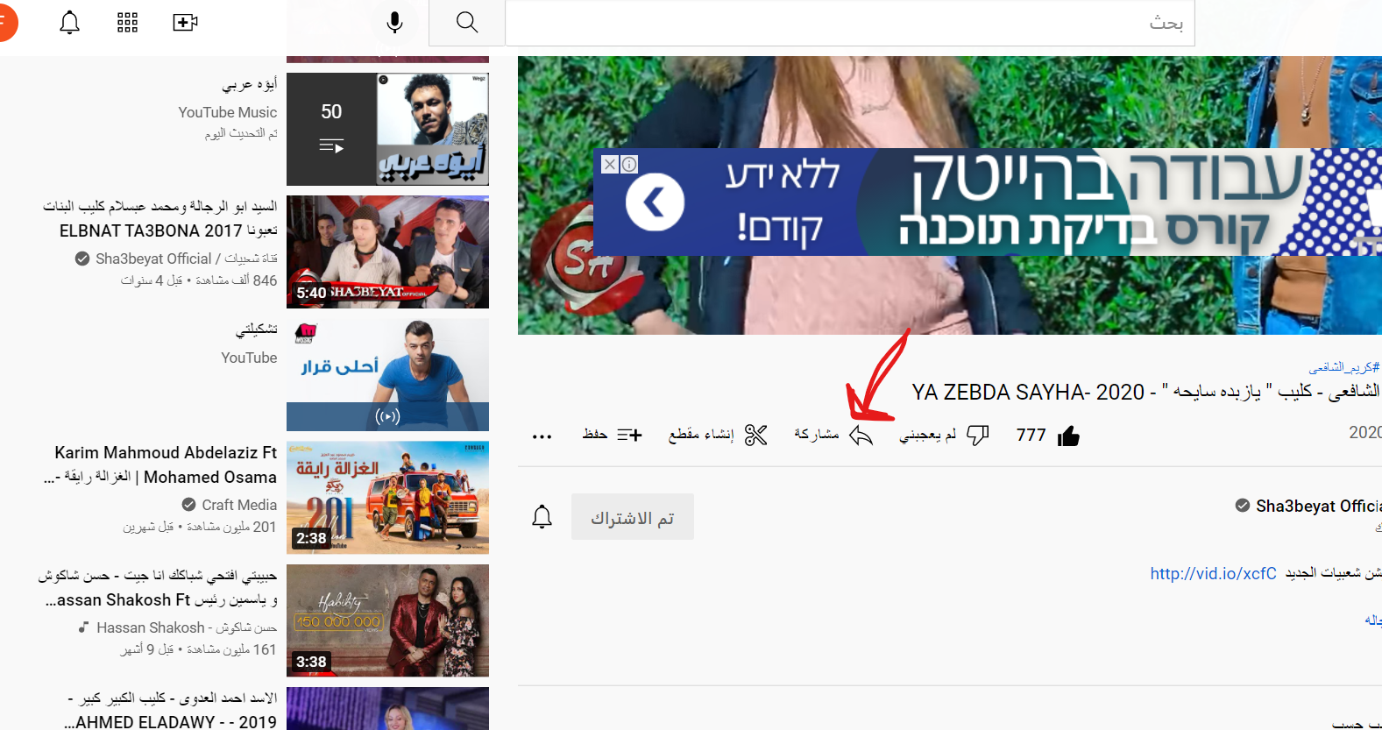Toggle channel notification bell beside subscribe button
The height and width of the screenshot is (730, 1382).
(x=542, y=517)
